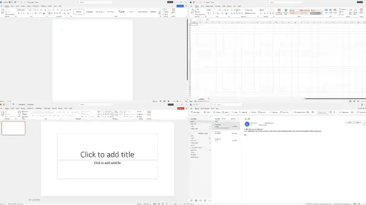Click the red flag icon in Outlook toolbar

coord(313,112)
